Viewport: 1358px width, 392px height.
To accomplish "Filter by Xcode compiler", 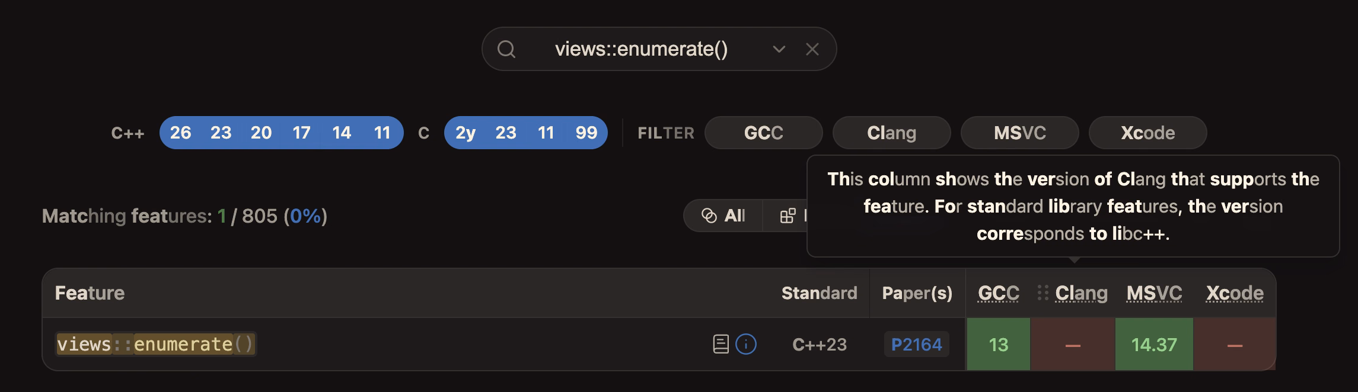I will [x=1148, y=133].
